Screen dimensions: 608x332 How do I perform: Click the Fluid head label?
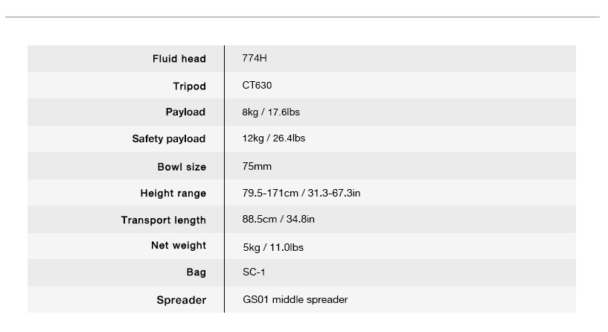click(x=179, y=59)
